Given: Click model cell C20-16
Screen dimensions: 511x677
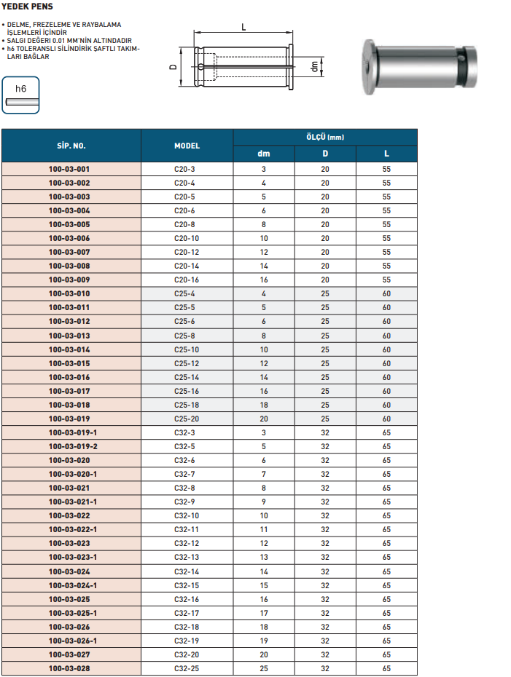Looking at the screenshot, I should click(187, 280).
